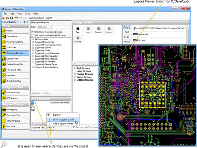Open the XJRunner Setup icon

click(4, 121)
